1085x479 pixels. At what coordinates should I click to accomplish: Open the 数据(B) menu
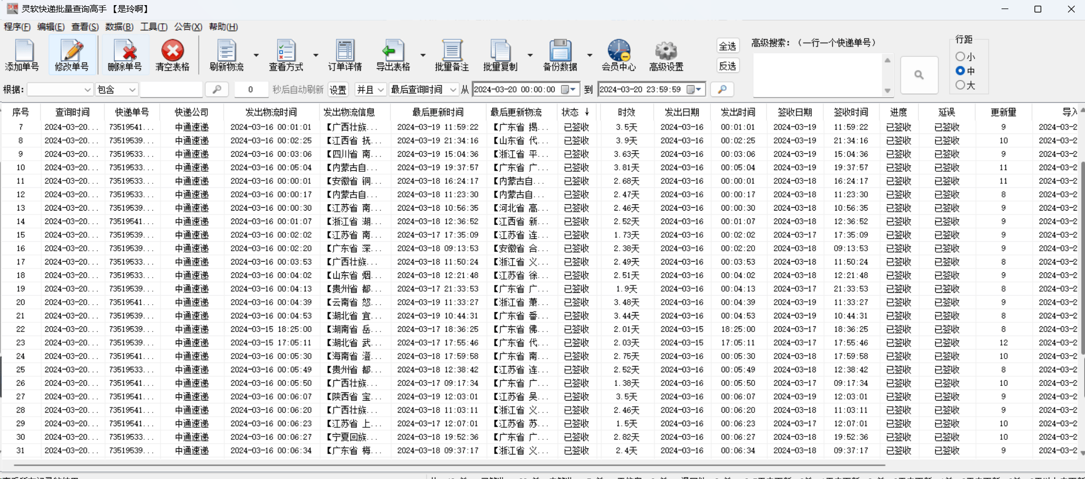click(x=119, y=27)
